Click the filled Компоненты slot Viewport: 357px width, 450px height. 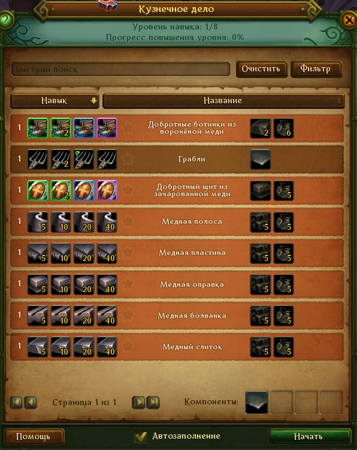click(x=256, y=402)
